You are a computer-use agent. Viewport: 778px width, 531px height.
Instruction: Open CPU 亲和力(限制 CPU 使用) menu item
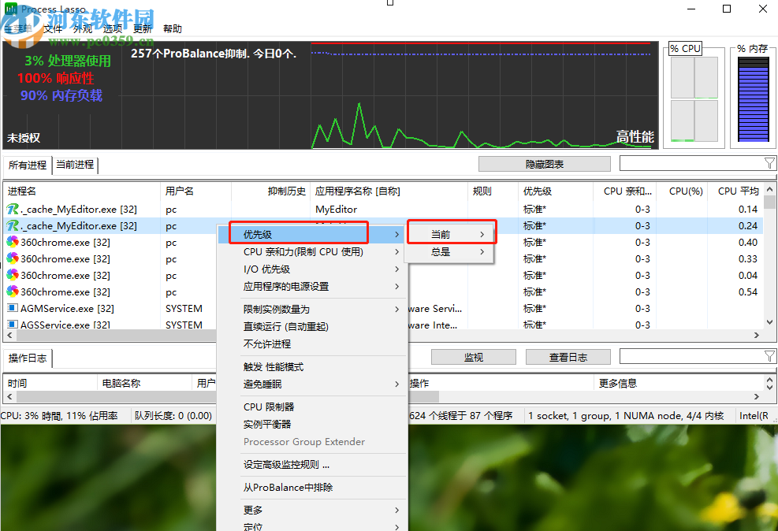pyautogui.click(x=313, y=251)
